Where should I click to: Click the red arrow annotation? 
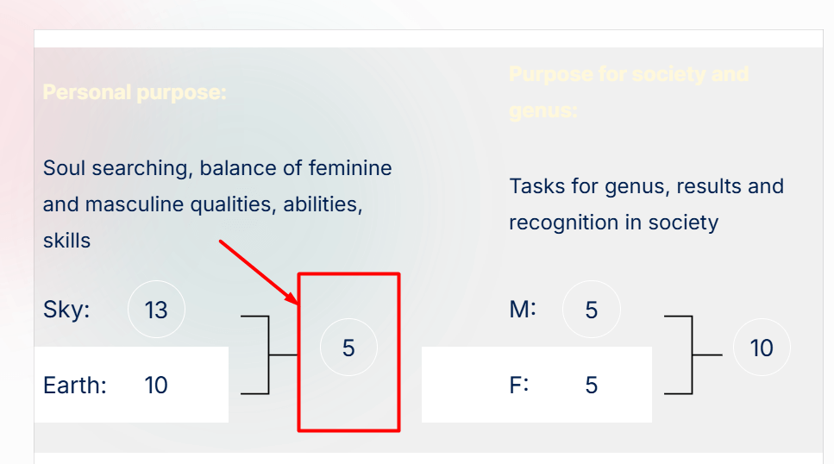tap(259, 273)
